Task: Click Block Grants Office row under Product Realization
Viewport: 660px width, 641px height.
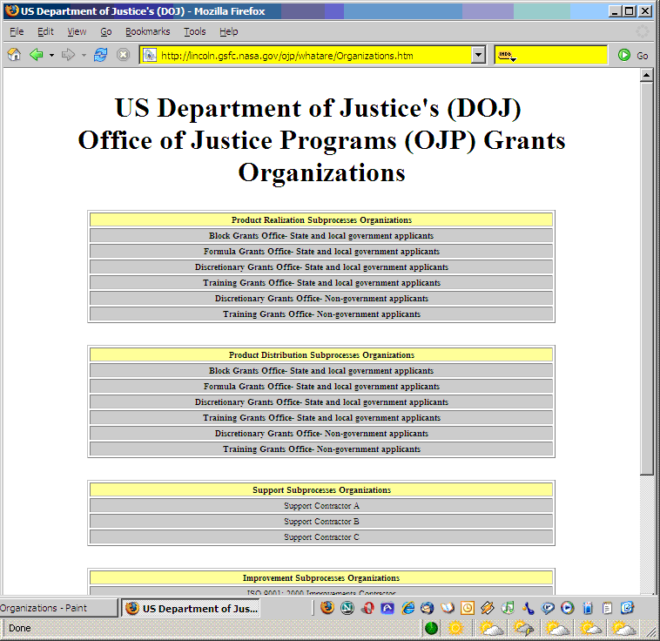Action: [321, 235]
